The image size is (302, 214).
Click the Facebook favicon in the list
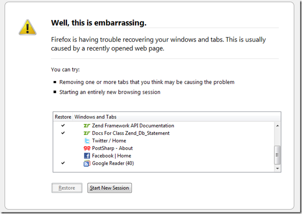click(x=87, y=155)
